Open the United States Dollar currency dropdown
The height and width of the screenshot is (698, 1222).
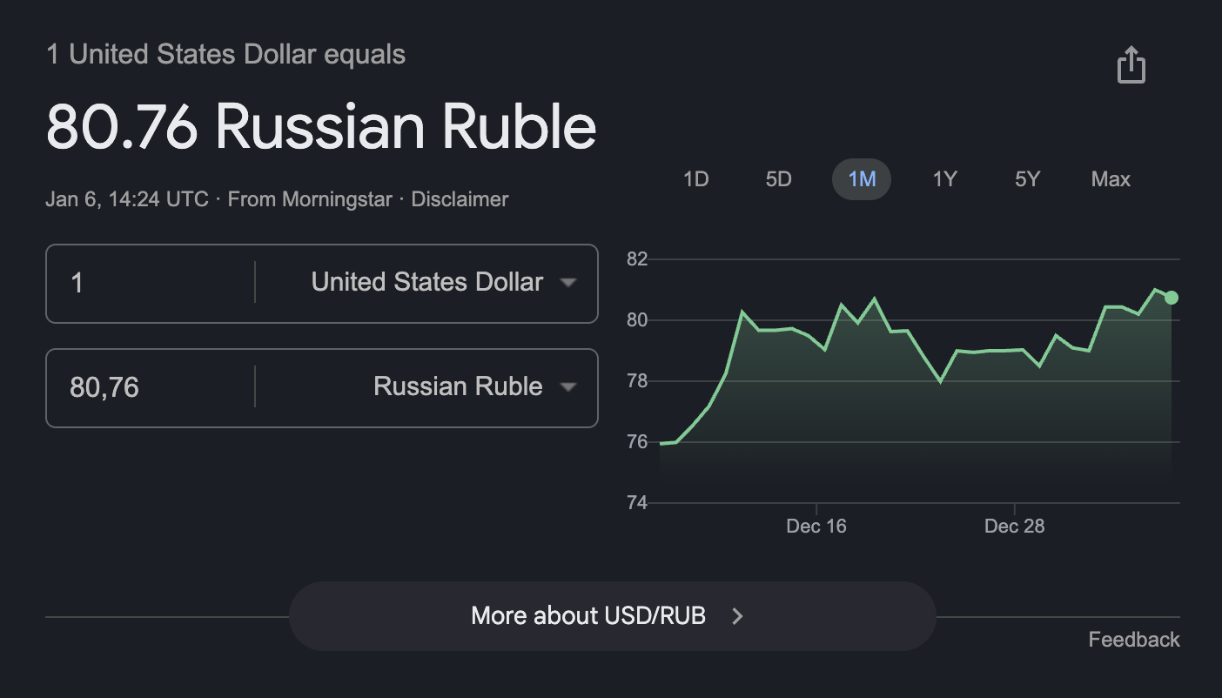(444, 283)
